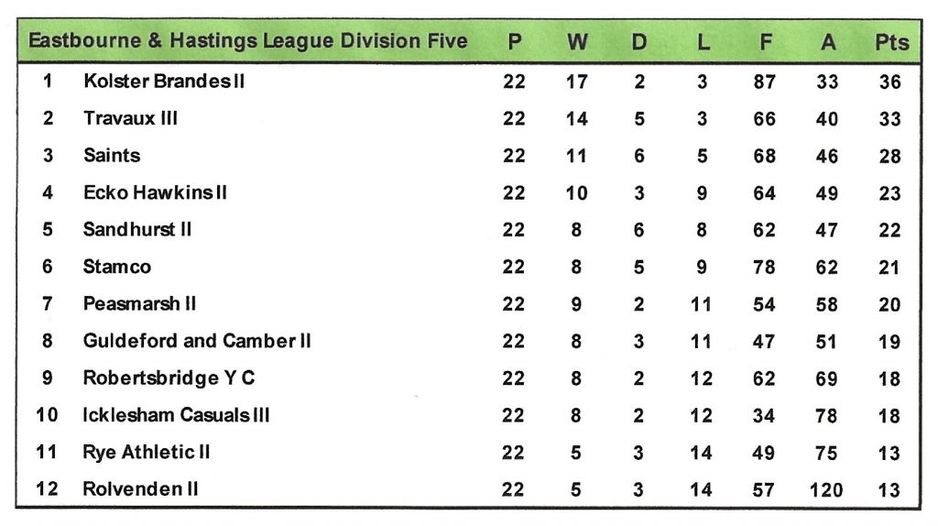Click the Ecko Hawkins II team name

pos(155,192)
